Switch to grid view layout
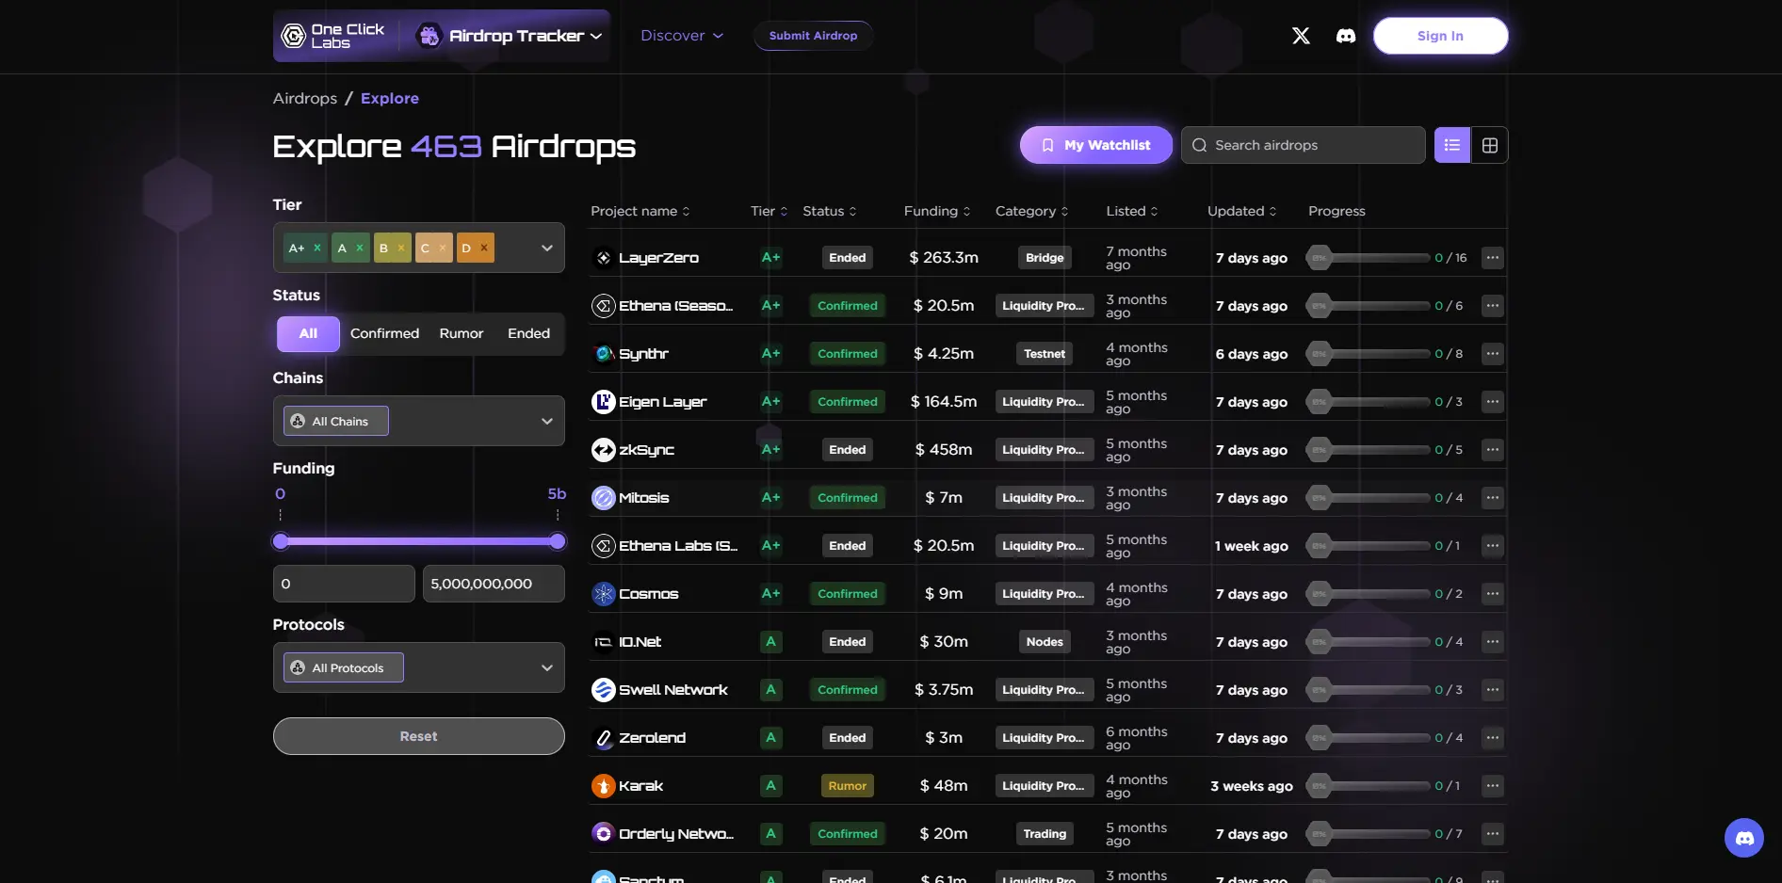This screenshot has height=883, width=1782. 1489,145
